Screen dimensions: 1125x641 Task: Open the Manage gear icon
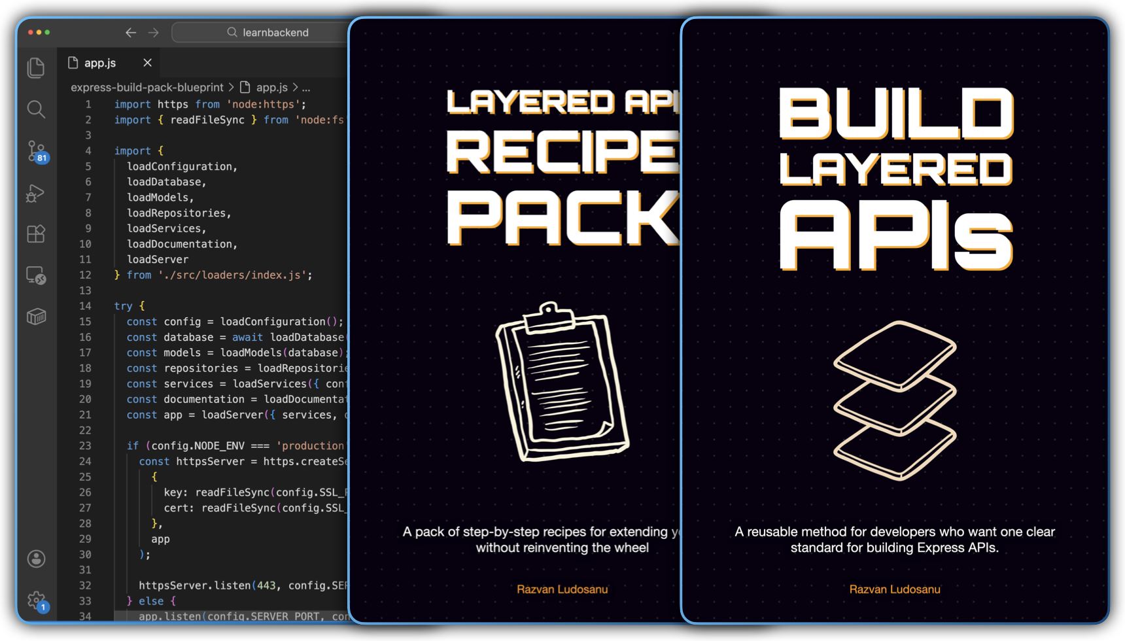36,600
